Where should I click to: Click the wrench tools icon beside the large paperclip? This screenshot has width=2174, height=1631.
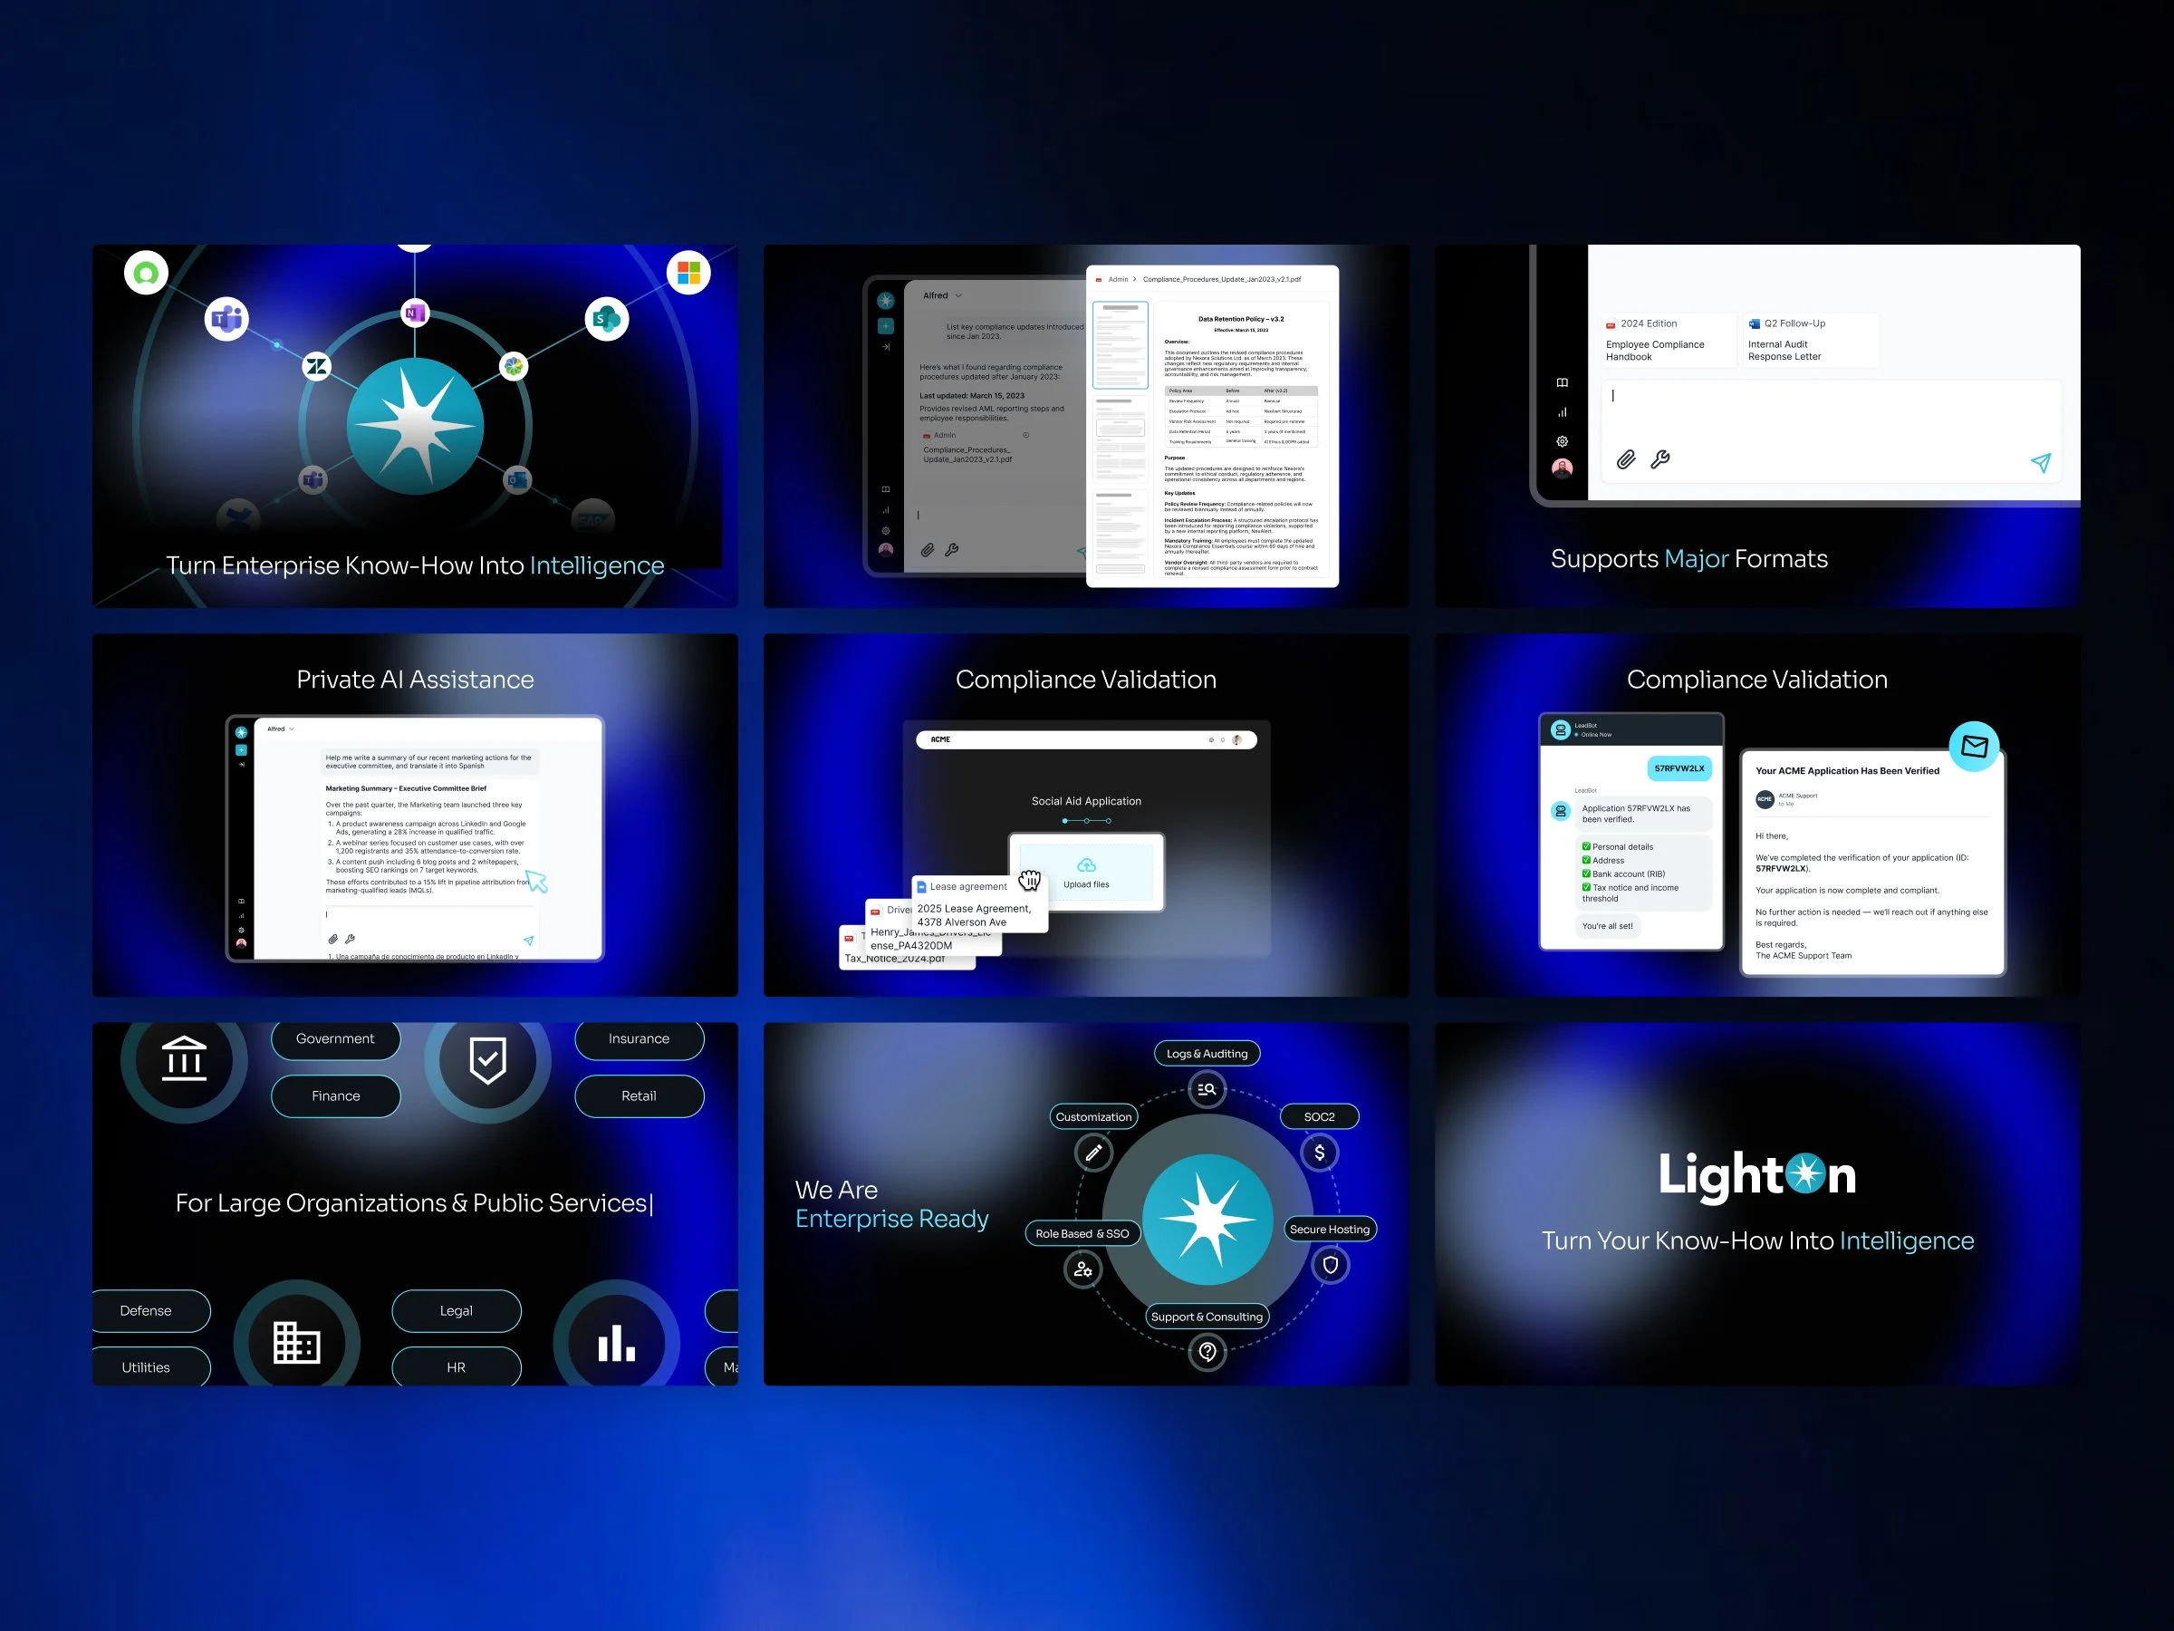pos(1660,459)
